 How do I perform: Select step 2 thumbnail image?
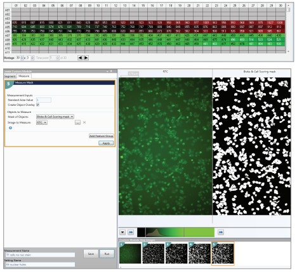click(154, 253)
